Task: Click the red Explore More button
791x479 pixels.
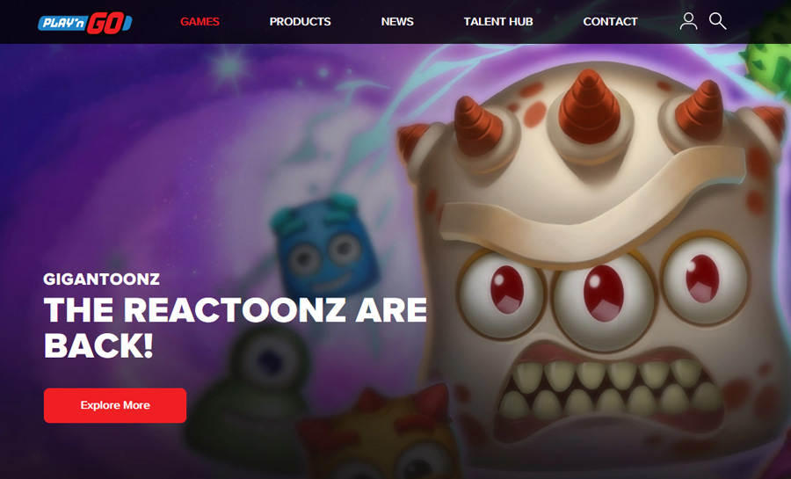Action: tap(115, 405)
